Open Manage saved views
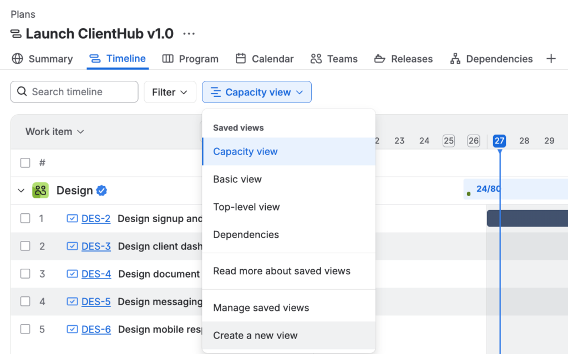The width and height of the screenshot is (568, 354). tap(288, 307)
